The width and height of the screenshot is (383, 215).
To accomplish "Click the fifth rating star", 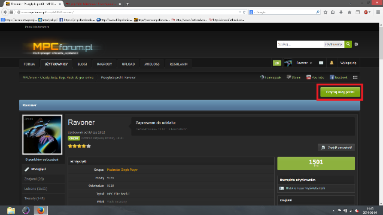I will (89, 146).
